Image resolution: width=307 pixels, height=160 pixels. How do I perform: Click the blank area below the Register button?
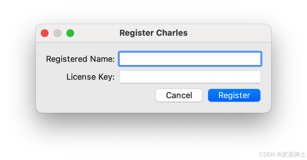coord(234,107)
